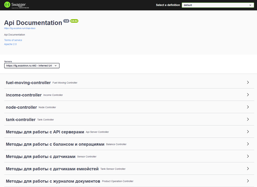
Task: Open Apache 2.0 license link
Action: tap(10, 44)
